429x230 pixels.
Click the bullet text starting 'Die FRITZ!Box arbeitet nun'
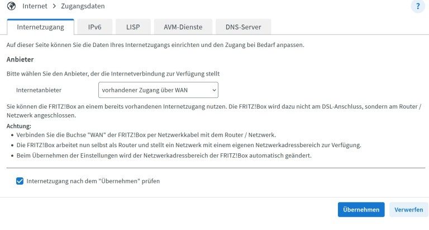[x=189, y=145]
